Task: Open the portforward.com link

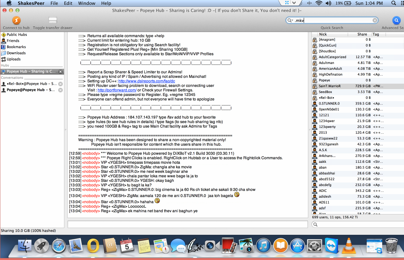Action: [117, 90]
